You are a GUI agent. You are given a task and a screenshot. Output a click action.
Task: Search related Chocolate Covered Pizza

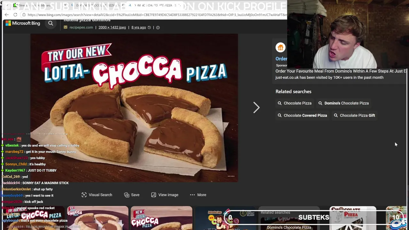tap(302, 115)
